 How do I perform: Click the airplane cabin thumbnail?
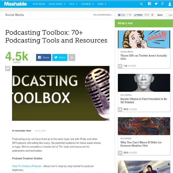click(144, 167)
